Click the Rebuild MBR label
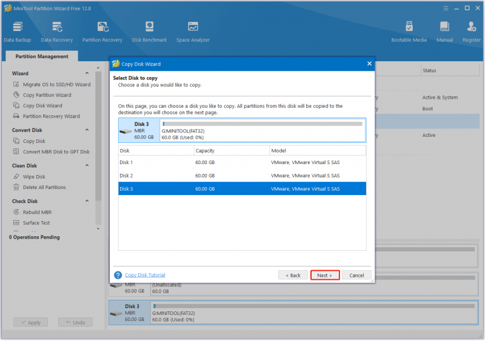Image resolution: width=485 pixels, height=341 pixels. coord(37,212)
